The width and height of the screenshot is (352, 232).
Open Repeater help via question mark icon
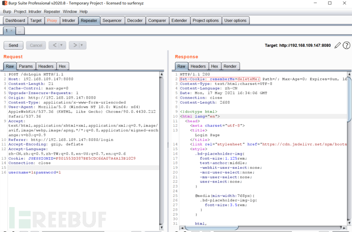point(347,45)
